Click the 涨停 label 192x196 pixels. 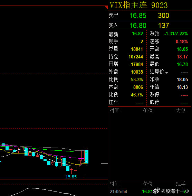coord(154,95)
